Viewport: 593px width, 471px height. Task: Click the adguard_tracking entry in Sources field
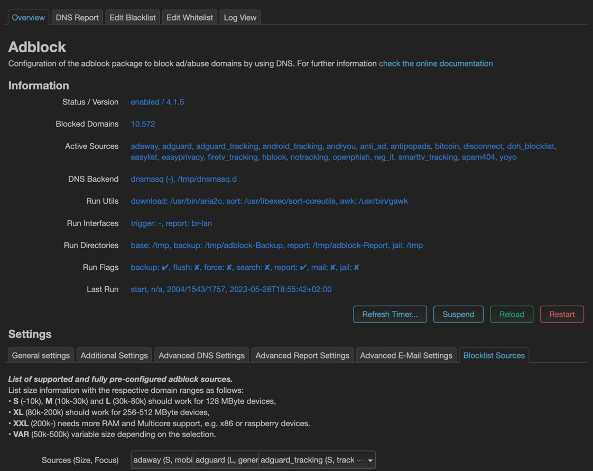(x=308, y=460)
